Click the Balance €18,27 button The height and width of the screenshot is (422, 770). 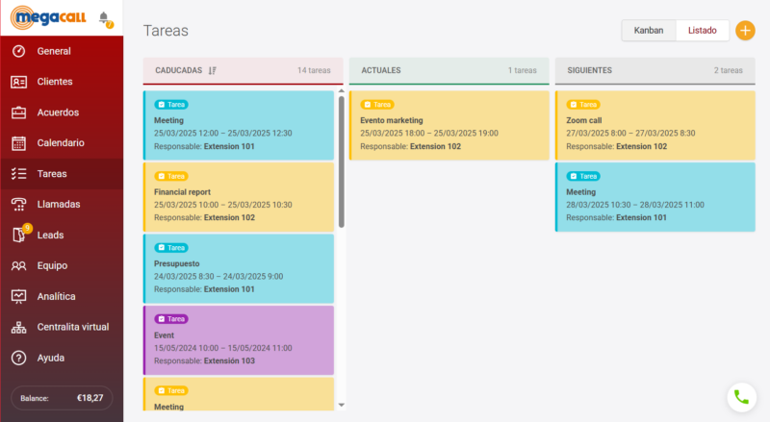point(62,397)
